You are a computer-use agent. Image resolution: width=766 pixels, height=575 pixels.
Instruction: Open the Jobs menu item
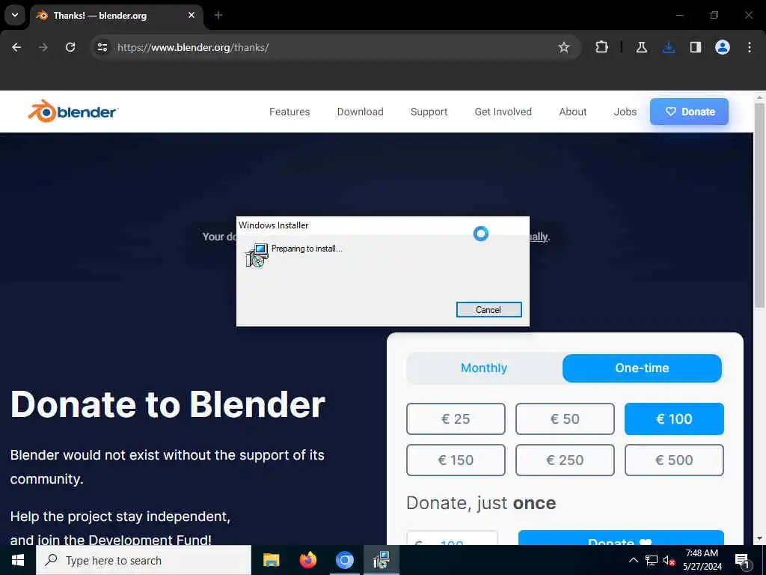pos(625,112)
